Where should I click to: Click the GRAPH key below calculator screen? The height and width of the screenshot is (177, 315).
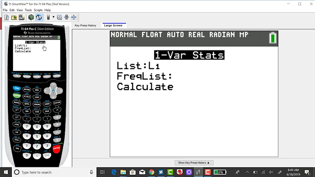pos(56,76)
